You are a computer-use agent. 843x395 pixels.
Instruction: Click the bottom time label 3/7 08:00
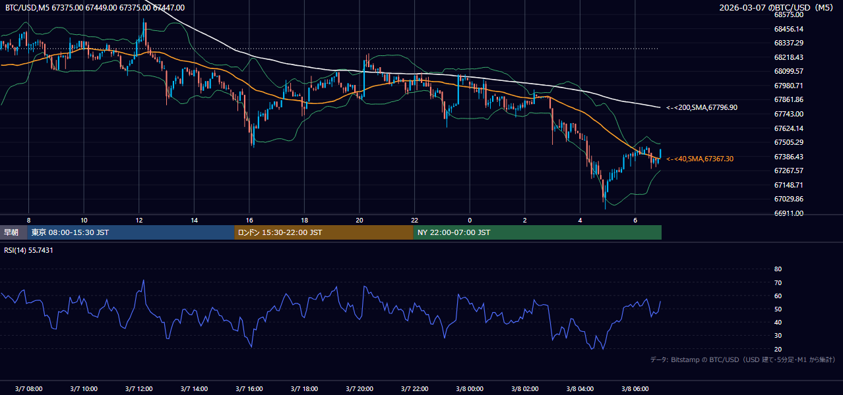(x=29, y=389)
